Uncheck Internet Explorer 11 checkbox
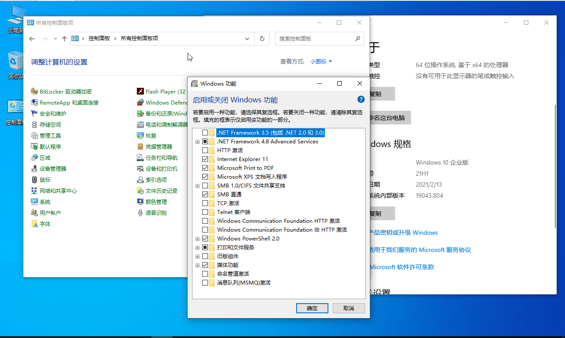This screenshot has height=338, width=565. 205,159
